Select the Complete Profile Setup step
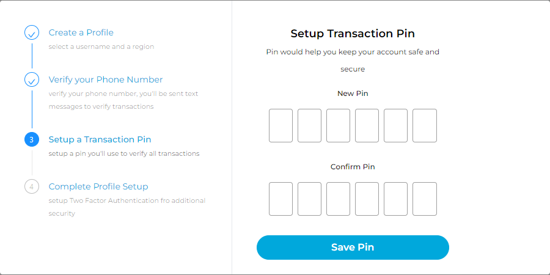The height and width of the screenshot is (275, 550). [98, 186]
